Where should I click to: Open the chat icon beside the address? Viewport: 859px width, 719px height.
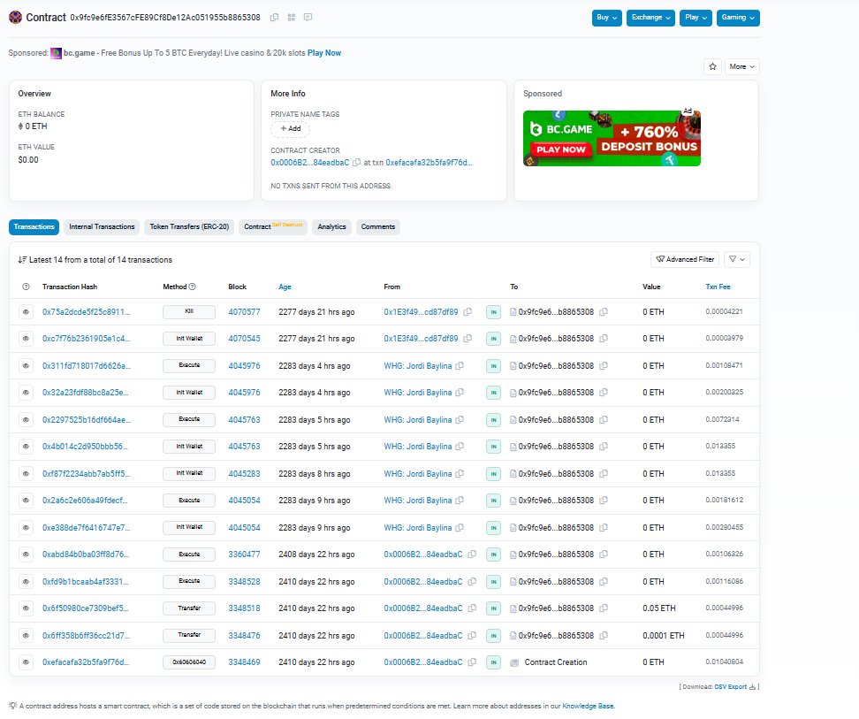(x=308, y=18)
